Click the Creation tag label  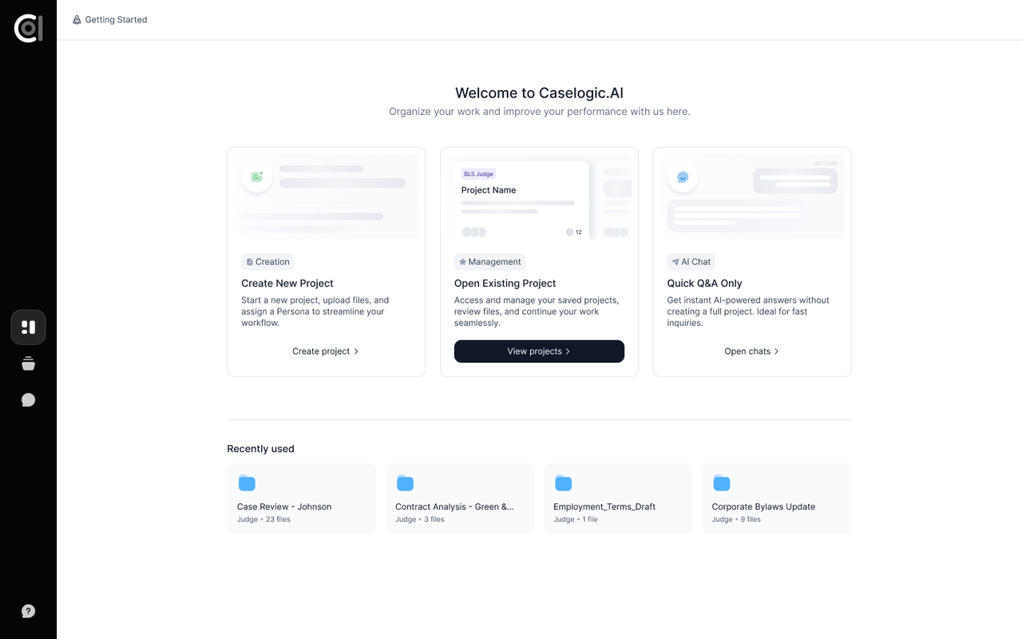click(x=267, y=262)
